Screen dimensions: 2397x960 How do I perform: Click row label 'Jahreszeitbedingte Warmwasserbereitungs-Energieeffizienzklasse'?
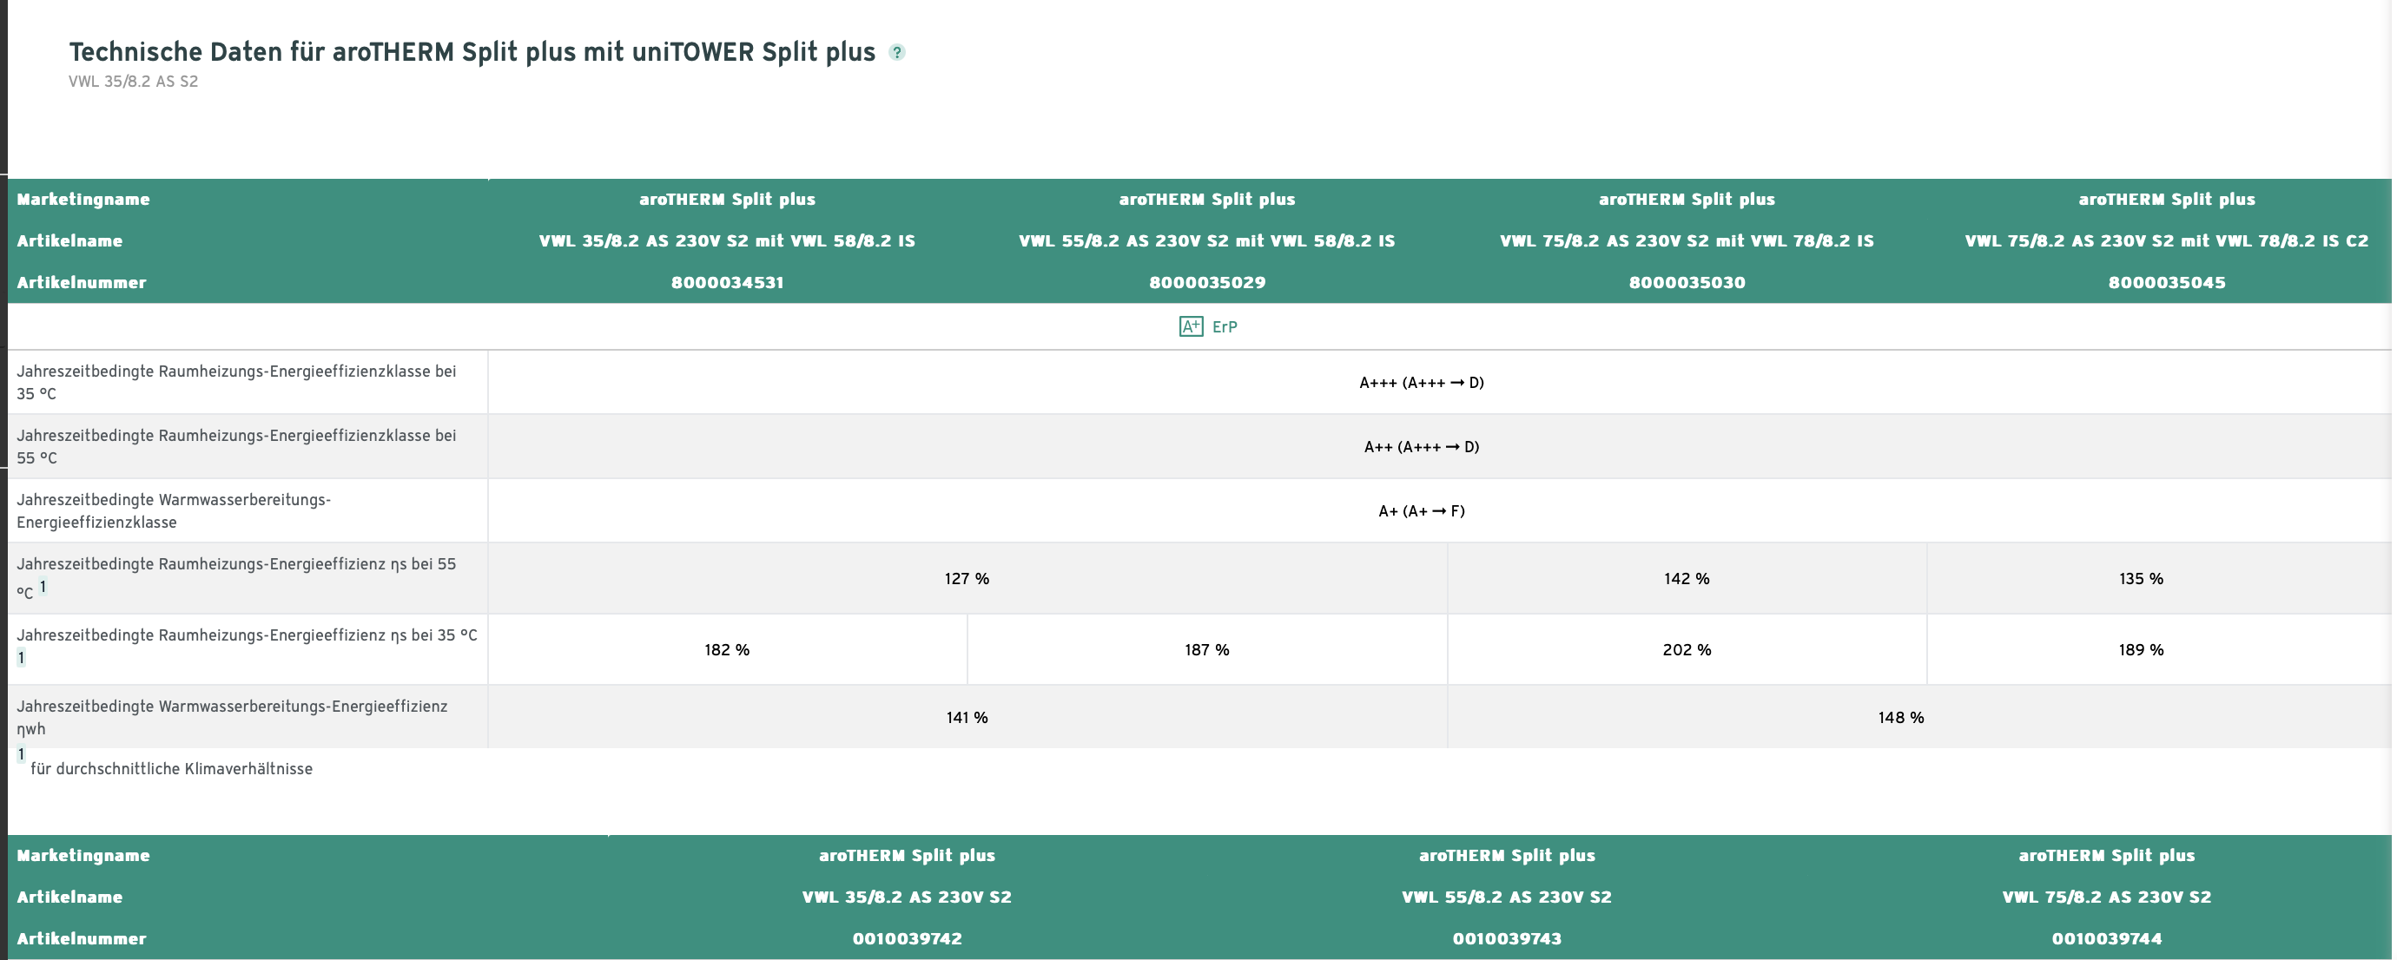coord(174,510)
